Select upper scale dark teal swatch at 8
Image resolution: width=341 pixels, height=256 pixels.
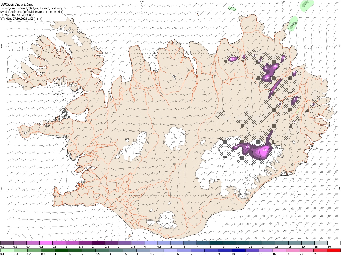tap(216, 243)
